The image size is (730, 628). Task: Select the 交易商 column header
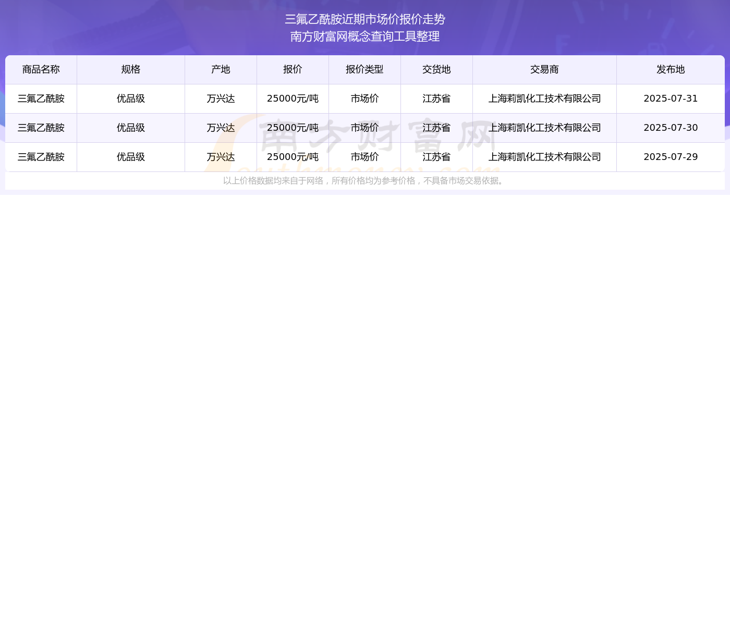click(544, 69)
